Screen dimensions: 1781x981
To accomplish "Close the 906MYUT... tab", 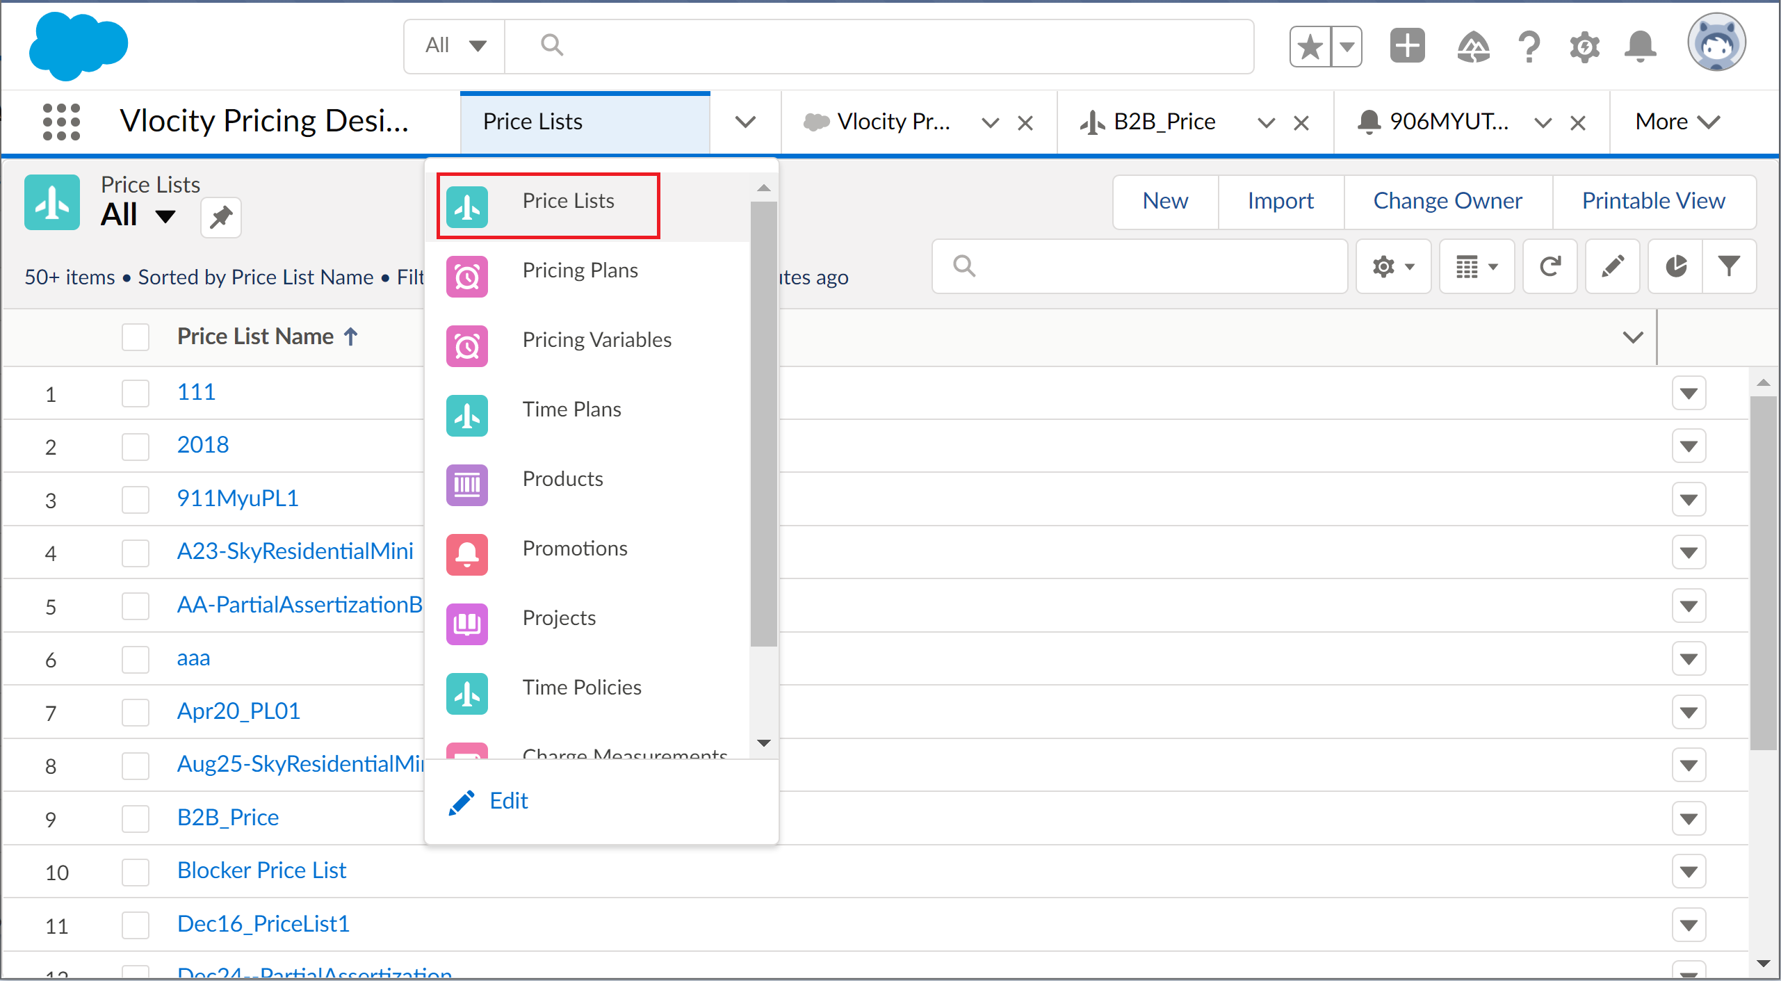I will point(1578,123).
